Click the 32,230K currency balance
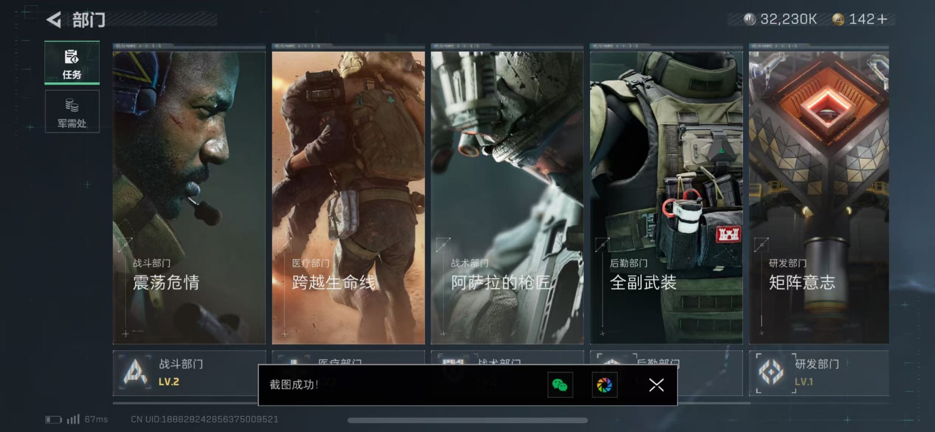The height and width of the screenshot is (432, 935). 788,19
